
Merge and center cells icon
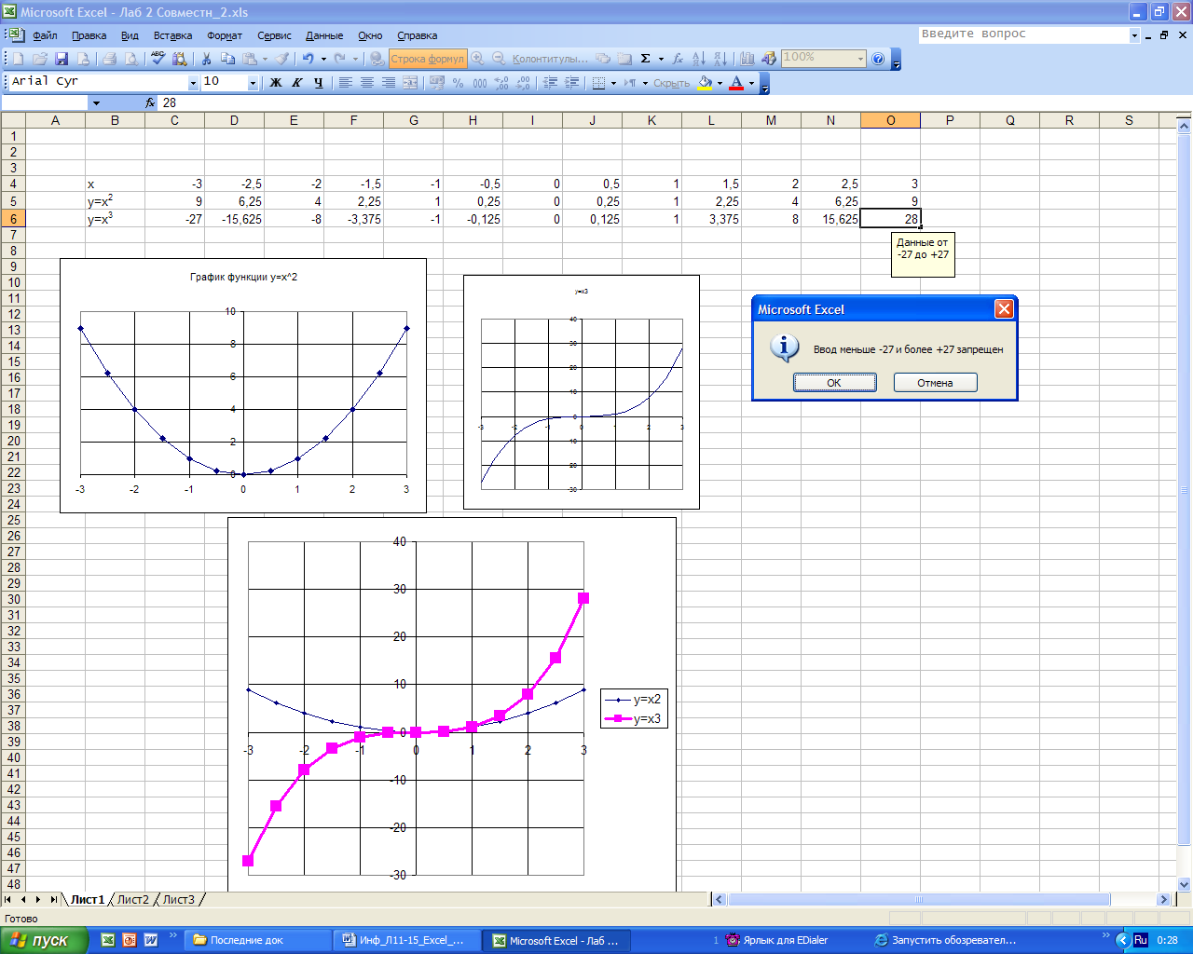point(410,83)
